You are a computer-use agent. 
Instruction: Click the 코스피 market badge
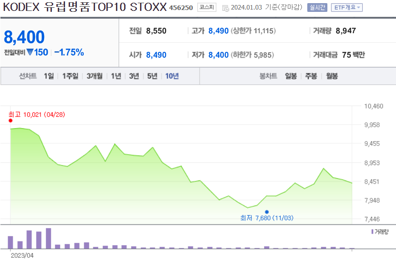point(206,7)
